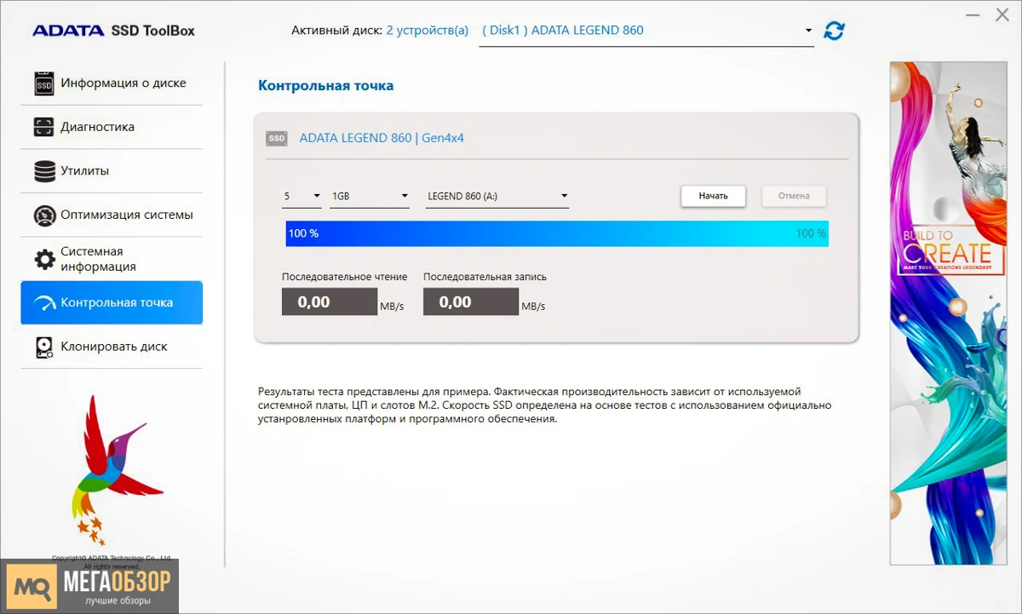Go to Утилиты section
The height and width of the screenshot is (614, 1022).
click(x=112, y=171)
